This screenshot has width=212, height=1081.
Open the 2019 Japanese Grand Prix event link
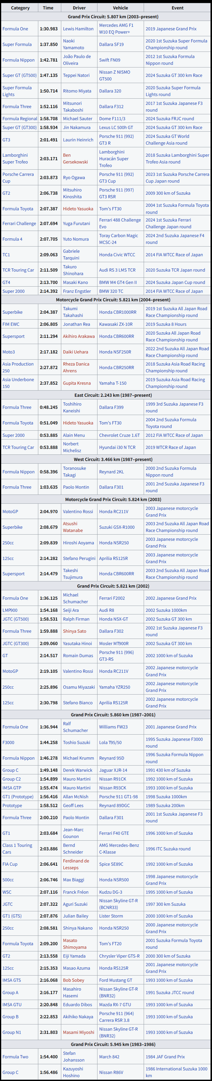coord(171,29)
